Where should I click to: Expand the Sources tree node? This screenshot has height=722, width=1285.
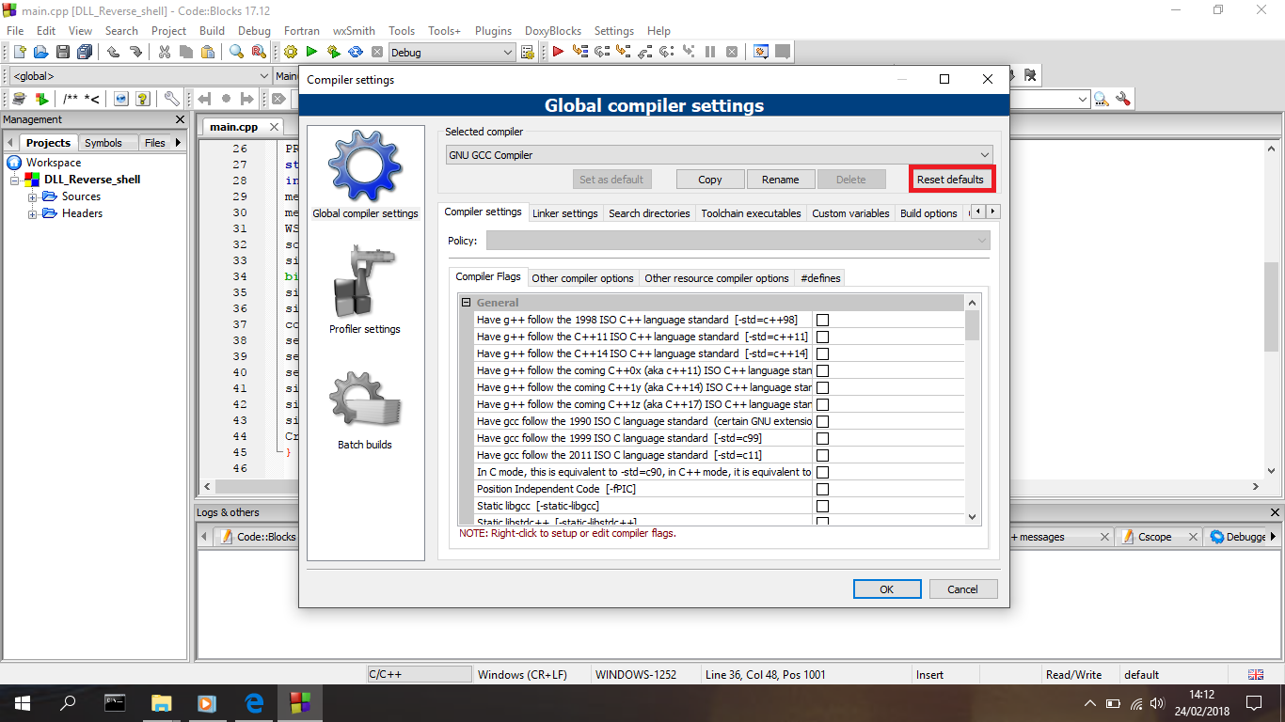(33, 196)
